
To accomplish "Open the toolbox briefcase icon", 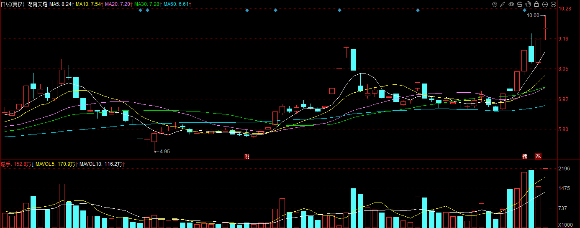I will (520, 4).
